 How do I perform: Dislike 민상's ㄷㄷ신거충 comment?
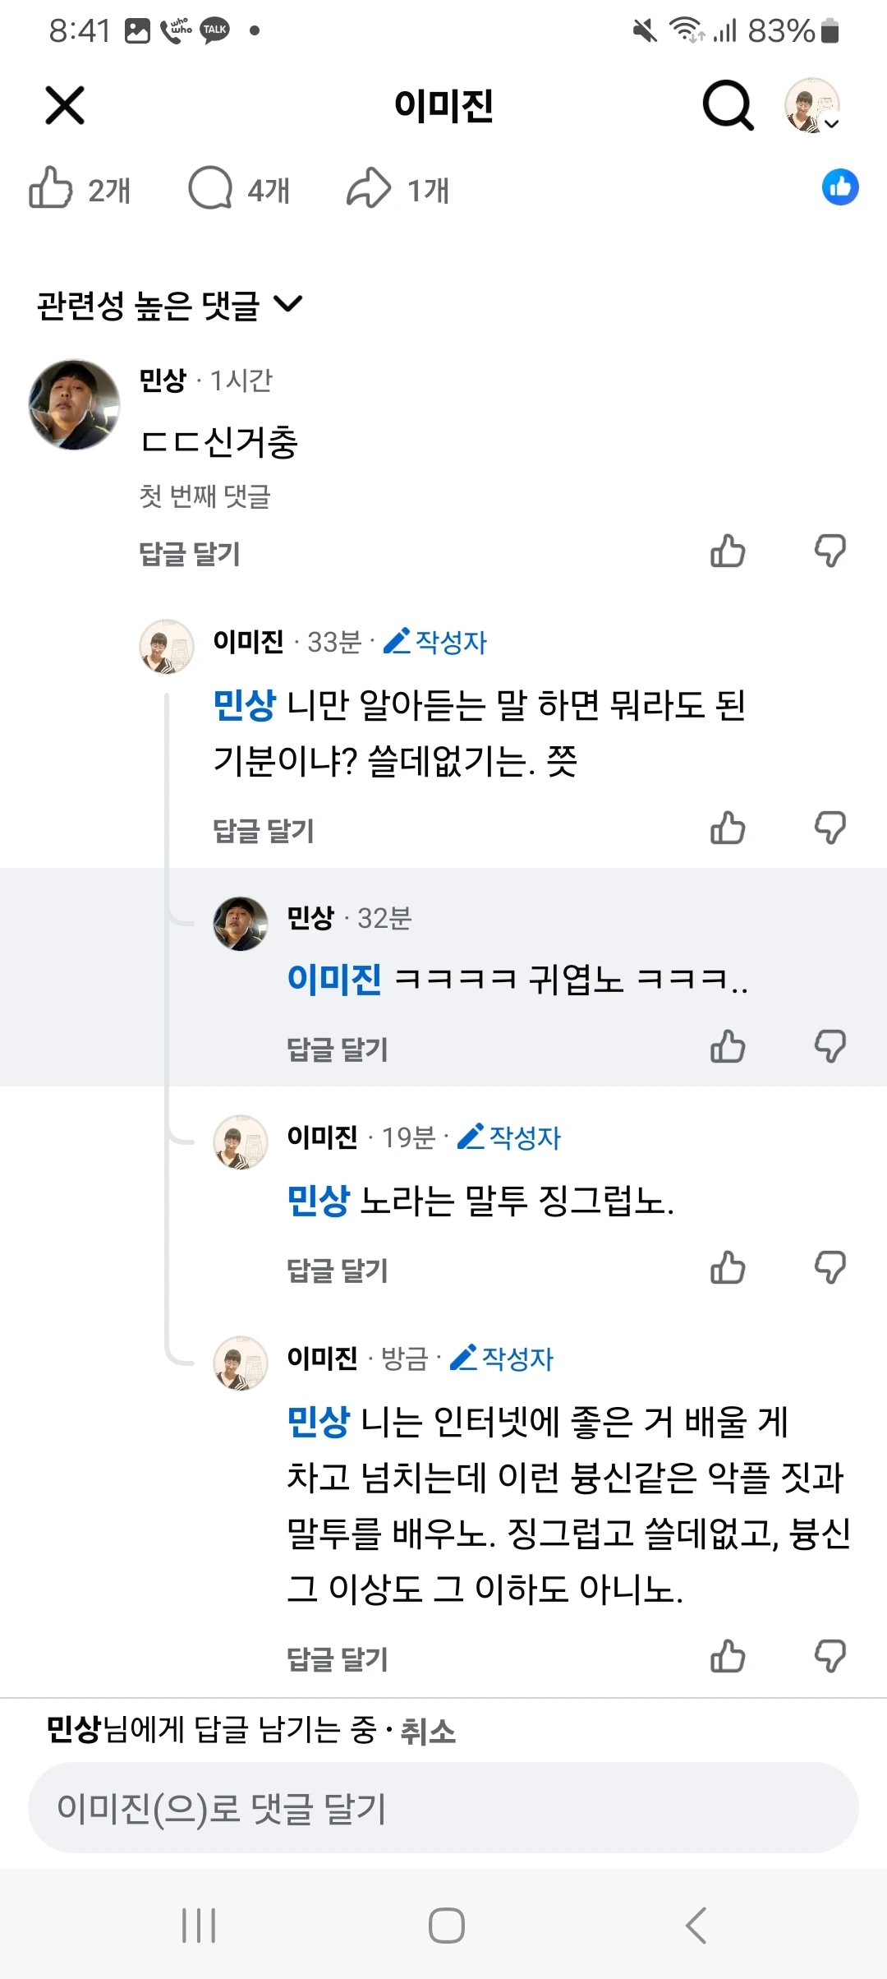830,551
